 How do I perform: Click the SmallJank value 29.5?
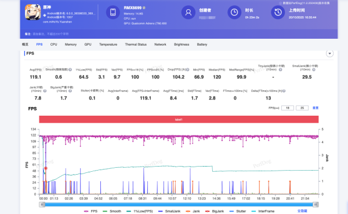[307, 77]
